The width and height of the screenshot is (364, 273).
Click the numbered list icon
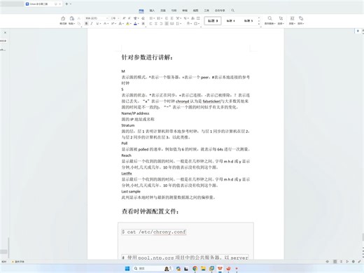tap(158, 18)
